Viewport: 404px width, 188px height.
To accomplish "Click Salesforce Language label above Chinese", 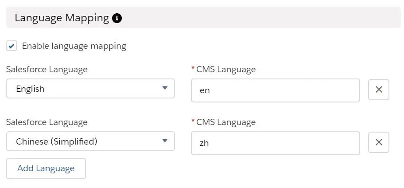I will click(x=47, y=122).
